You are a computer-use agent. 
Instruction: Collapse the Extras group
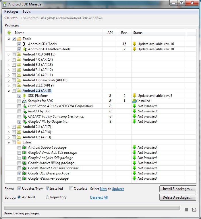9,143
